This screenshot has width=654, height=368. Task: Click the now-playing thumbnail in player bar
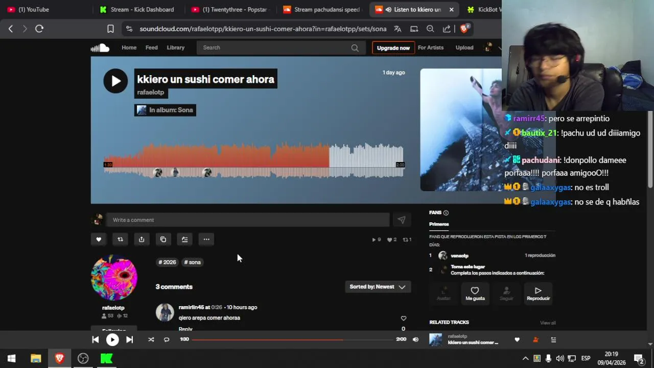(436, 339)
